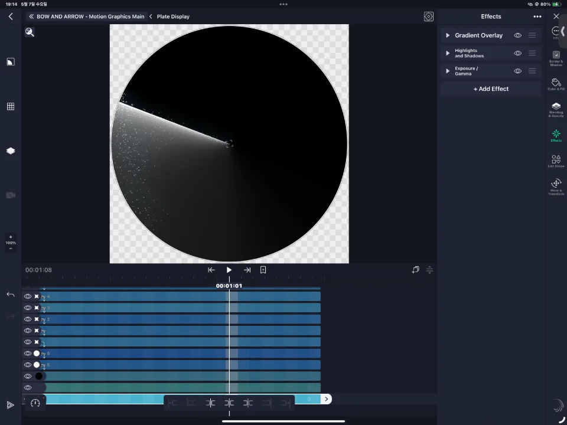Click the black circle layer thumbnail

click(x=39, y=376)
